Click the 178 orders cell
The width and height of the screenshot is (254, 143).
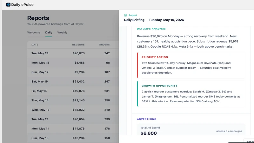tap(107, 128)
